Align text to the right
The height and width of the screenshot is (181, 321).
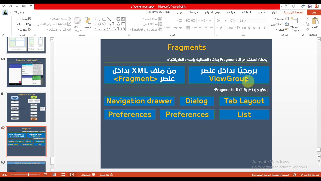tap(211, 28)
